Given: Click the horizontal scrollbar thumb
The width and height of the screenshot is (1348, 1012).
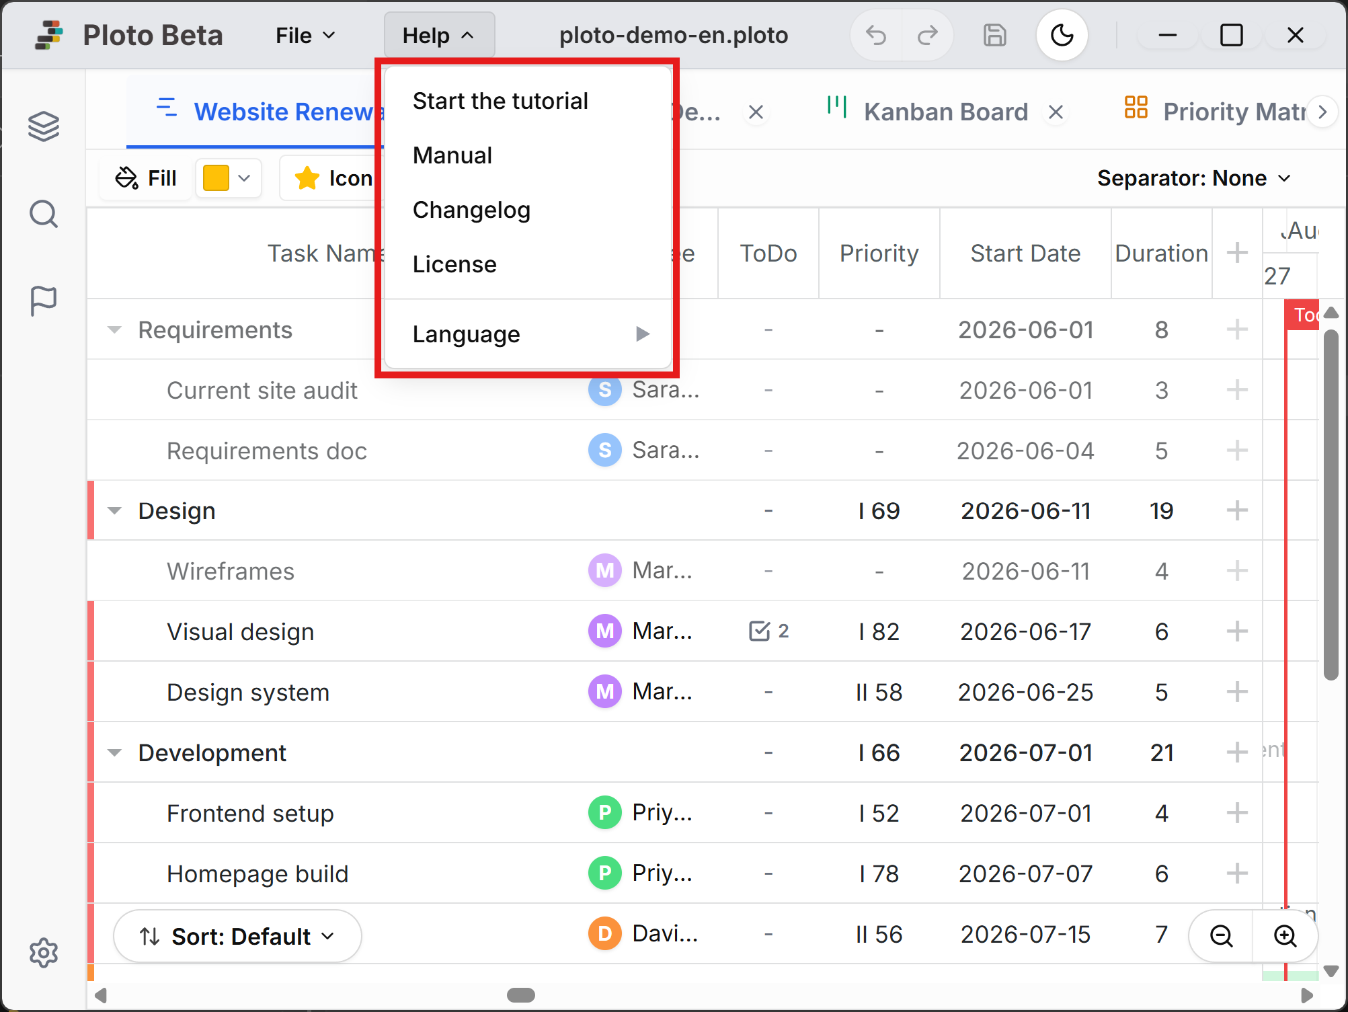Looking at the screenshot, I should coord(521,995).
